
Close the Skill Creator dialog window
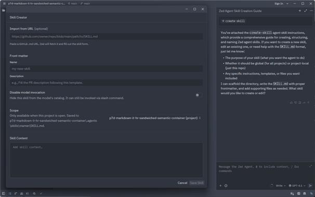click(203, 9)
